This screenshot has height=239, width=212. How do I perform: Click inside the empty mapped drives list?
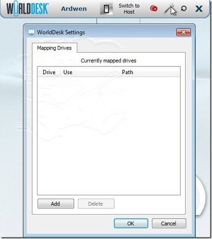109,136
